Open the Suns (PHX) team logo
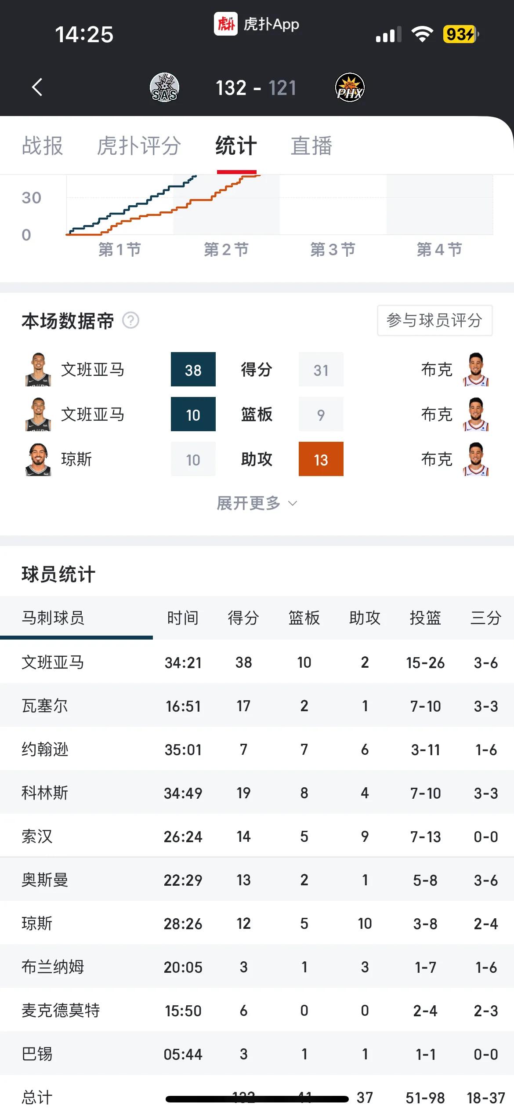Image resolution: width=514 pixels, height=1113 pixels. (x=349, y=87)
